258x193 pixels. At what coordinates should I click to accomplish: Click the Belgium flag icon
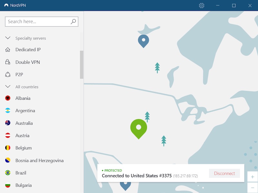coord(8,148)
